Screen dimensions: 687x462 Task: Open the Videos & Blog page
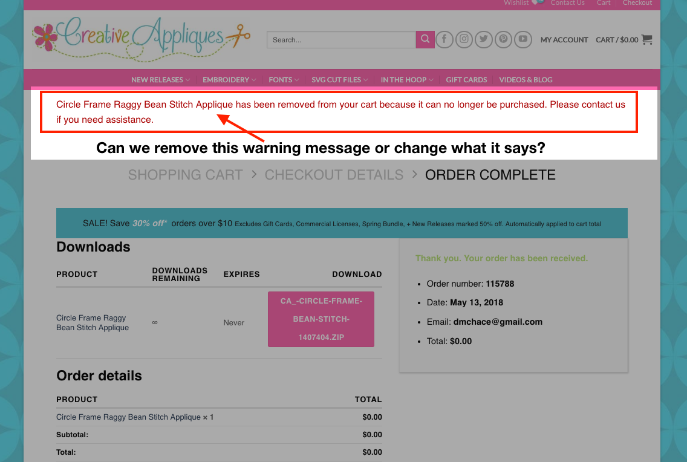point(526,80)
